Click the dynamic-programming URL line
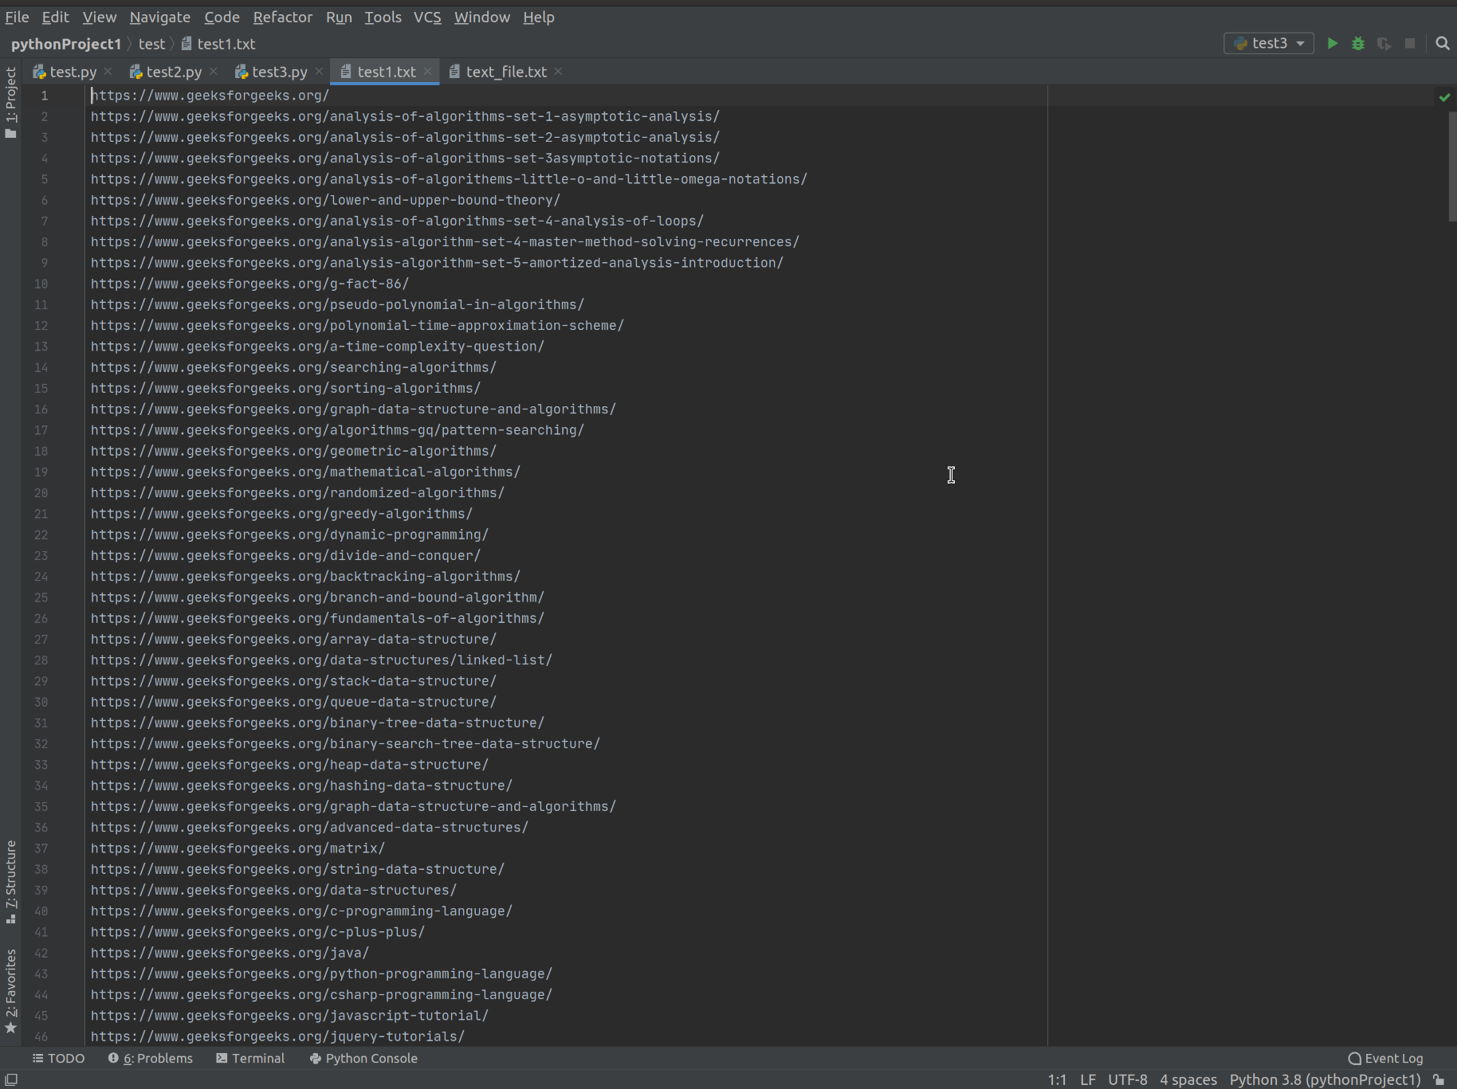This screenshot has width=1457, height=1089. tap(289, 535)
